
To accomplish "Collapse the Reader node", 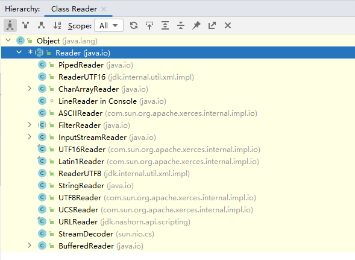I will coord(19,52).
